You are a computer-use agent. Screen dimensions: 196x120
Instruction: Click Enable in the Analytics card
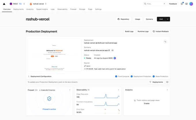point(147,103)
